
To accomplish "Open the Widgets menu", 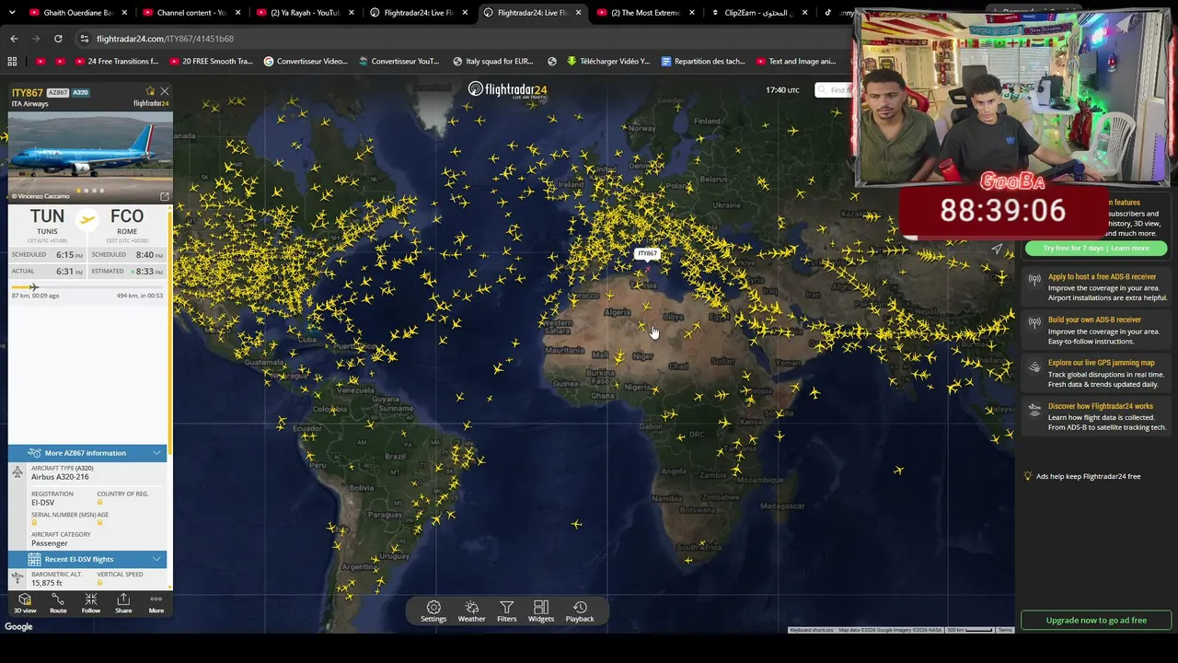I will click(541, 611).
